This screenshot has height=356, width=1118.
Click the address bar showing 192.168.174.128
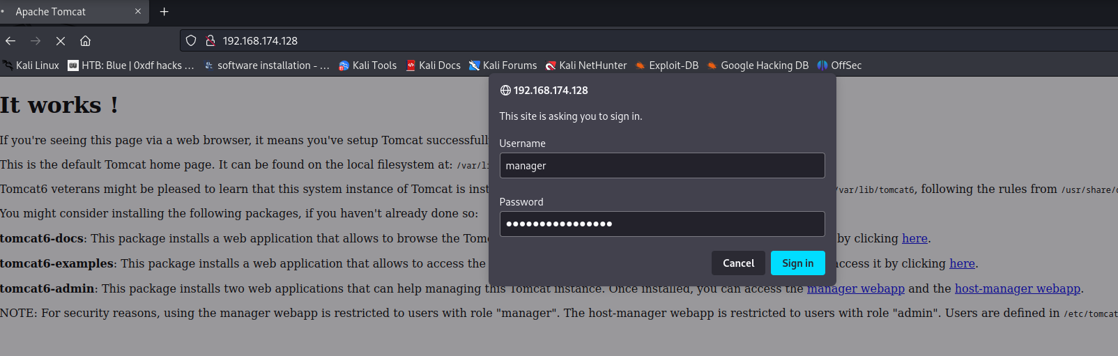(648, 41)
